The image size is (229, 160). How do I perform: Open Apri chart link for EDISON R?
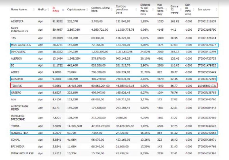coord(40,79)
